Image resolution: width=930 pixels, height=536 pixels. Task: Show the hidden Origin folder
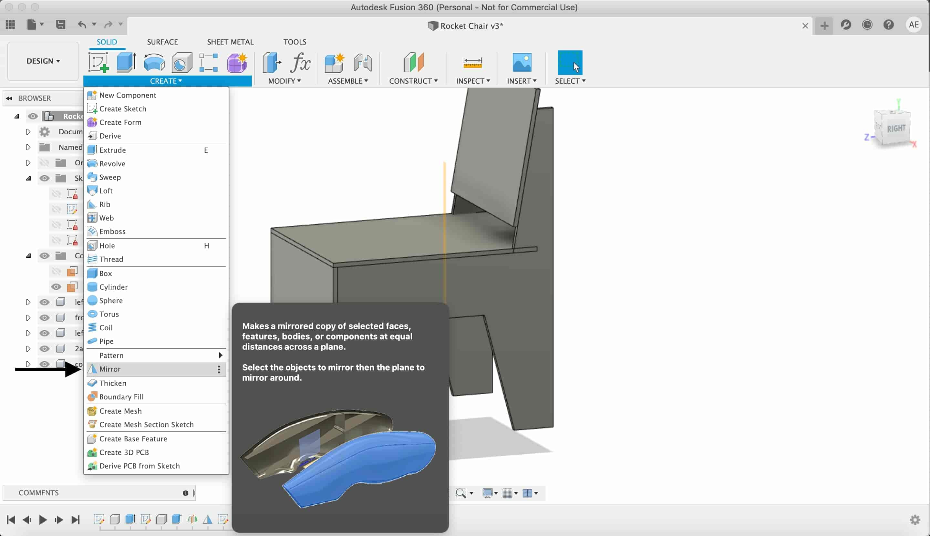coord(45,163)
